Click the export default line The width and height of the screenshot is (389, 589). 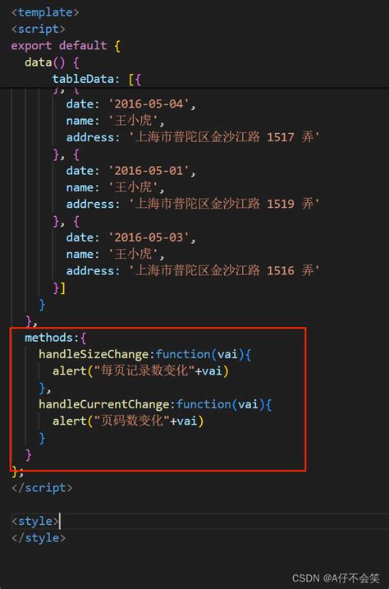tap(66, 46)
